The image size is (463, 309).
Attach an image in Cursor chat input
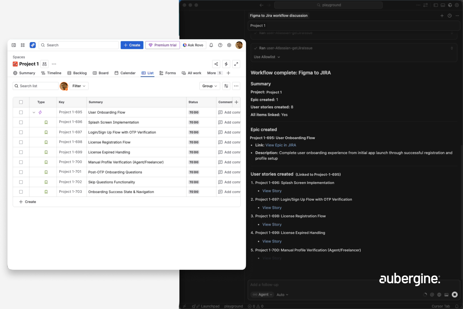pos(446,295)
